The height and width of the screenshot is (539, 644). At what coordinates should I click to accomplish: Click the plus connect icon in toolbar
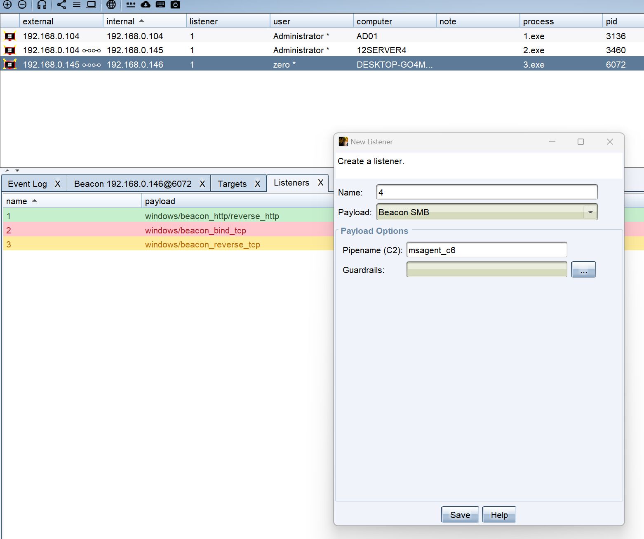click(x=7, y=5)
